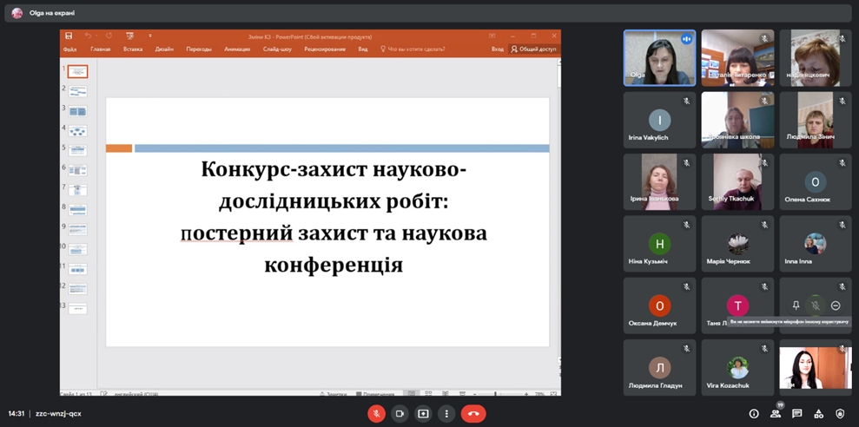859x427 pixels.
Task: Toggle the camera button in call controls
Action: [400, 414]
